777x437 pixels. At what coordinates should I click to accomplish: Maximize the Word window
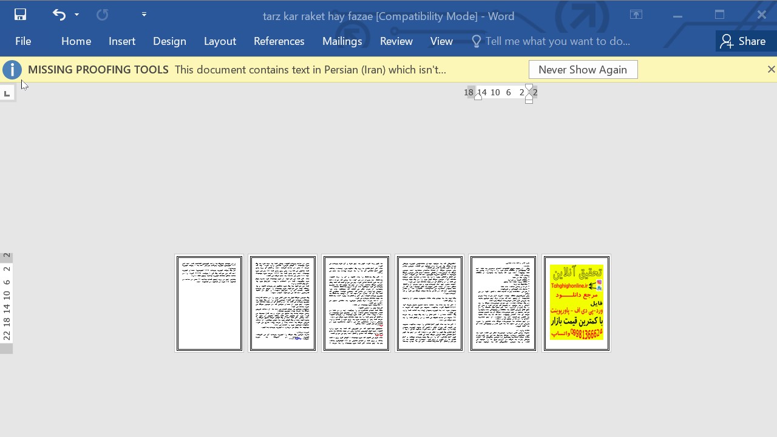719,15
